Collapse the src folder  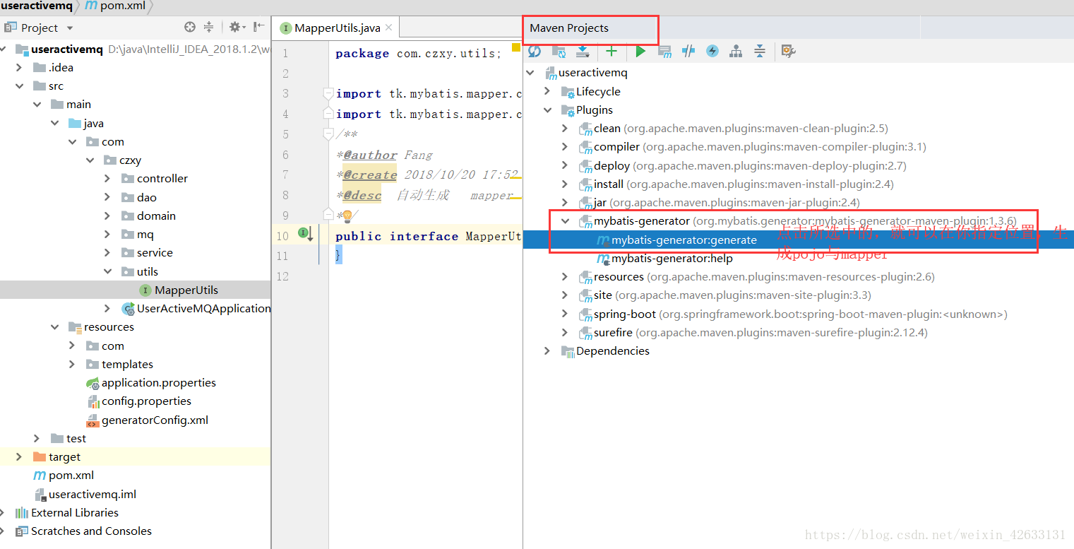(x=20, y=86)
